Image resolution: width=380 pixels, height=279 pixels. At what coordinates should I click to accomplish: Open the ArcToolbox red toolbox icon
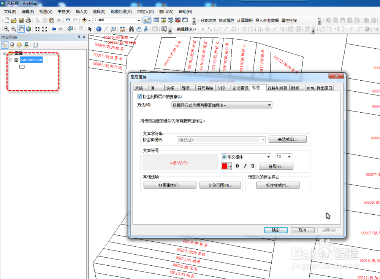click(x=177, y=20)
